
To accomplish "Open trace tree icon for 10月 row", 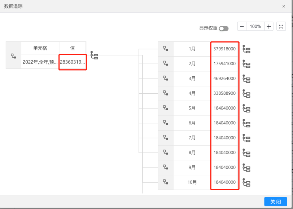I will point(246,182).
